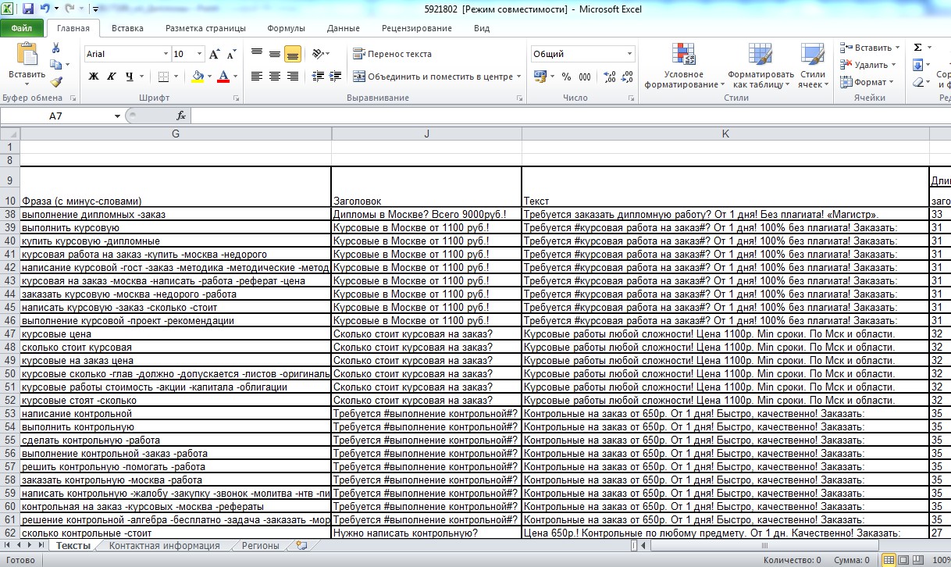
Task: Switch to Разметка страницы tab
Action: point(205,28)
